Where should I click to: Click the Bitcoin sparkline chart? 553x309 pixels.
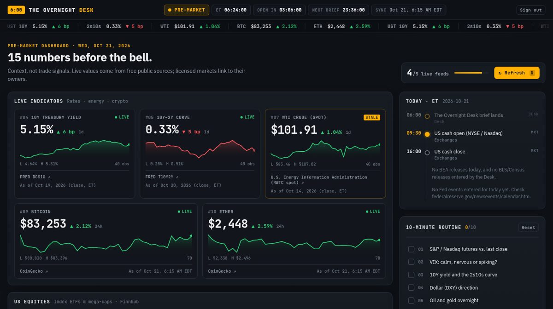coord(106,243)
